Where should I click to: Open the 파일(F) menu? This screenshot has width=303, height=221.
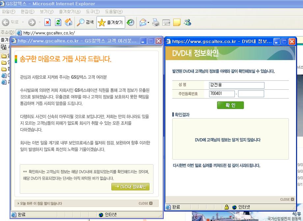click(x=9, y=11)
